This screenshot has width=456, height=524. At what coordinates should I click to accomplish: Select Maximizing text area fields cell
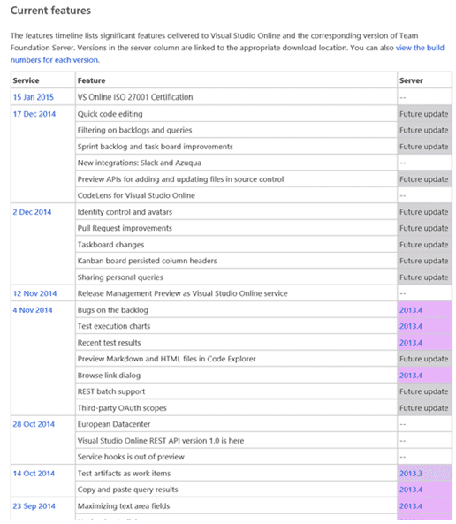(236, 506)
